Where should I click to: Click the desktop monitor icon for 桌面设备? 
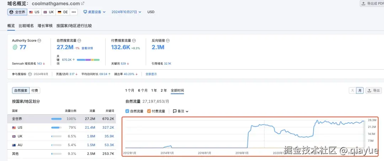[x=85, y=12]
